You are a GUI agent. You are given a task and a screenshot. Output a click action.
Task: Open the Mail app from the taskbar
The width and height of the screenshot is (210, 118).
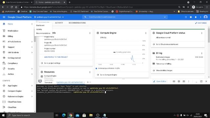click(77, 115)
